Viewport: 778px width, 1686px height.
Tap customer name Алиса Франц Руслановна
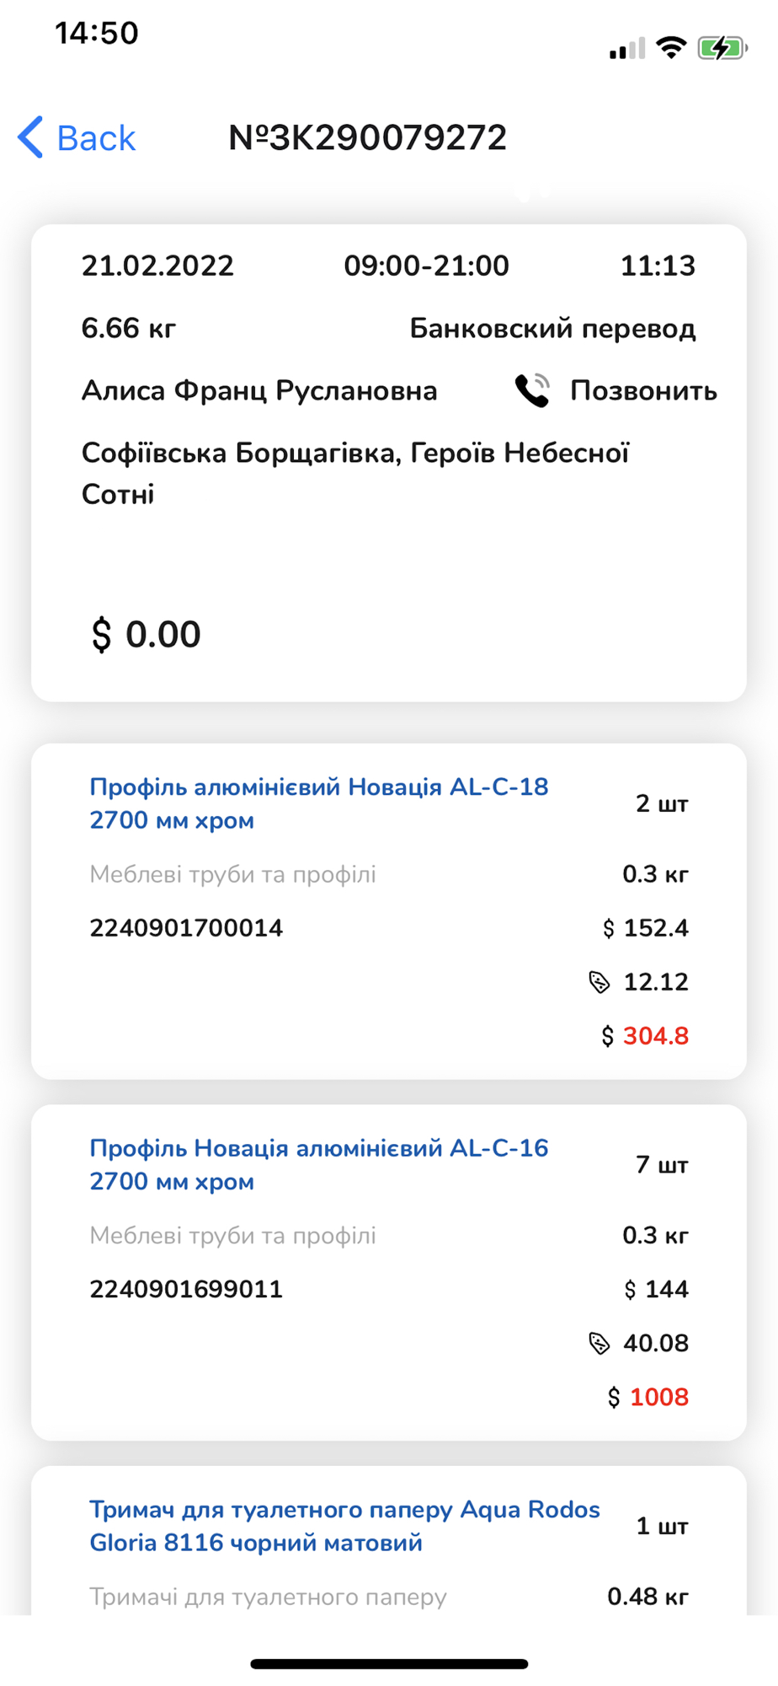259,390
